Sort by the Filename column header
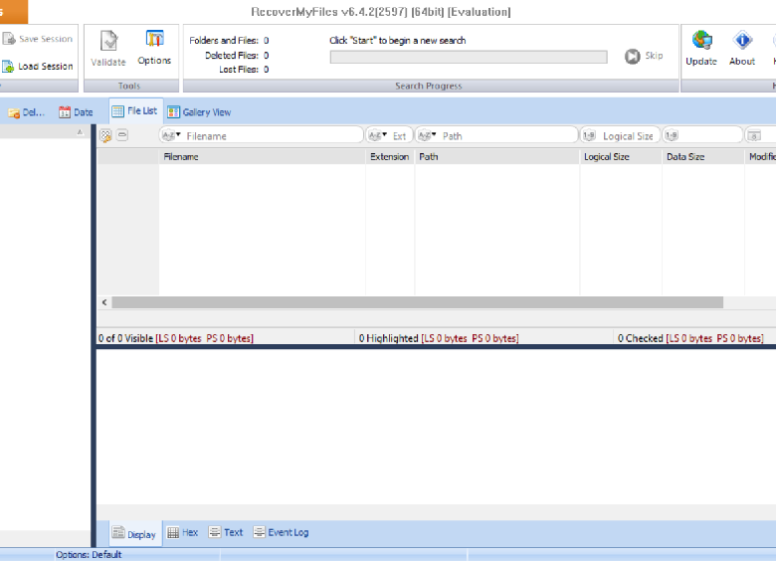The image size is (776, 561). tap(263, 157)
